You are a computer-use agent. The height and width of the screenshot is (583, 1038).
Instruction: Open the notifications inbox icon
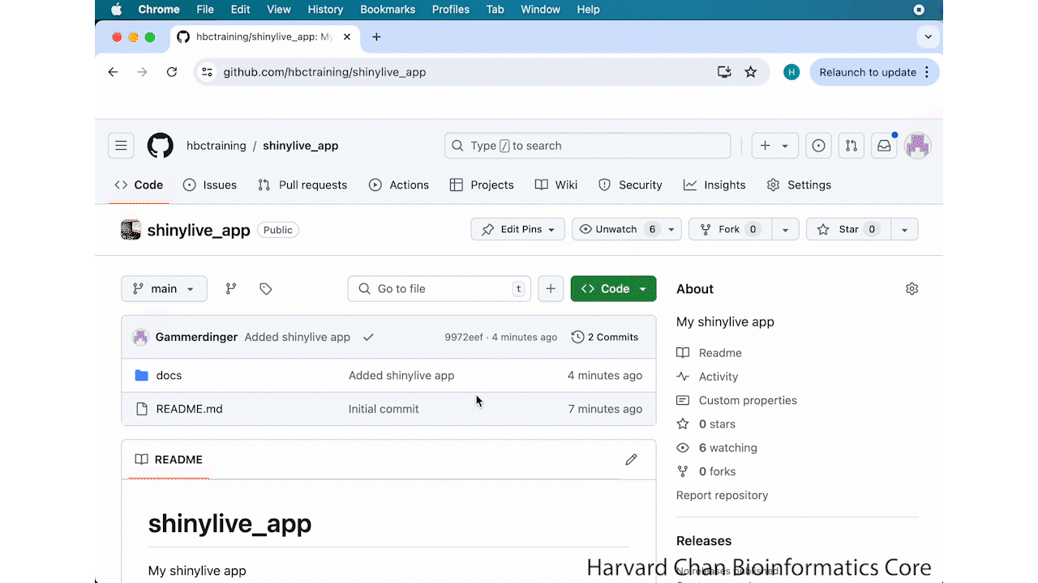[884, 146]
